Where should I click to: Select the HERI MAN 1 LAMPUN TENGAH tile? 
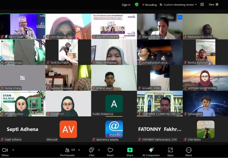point(160,103)
